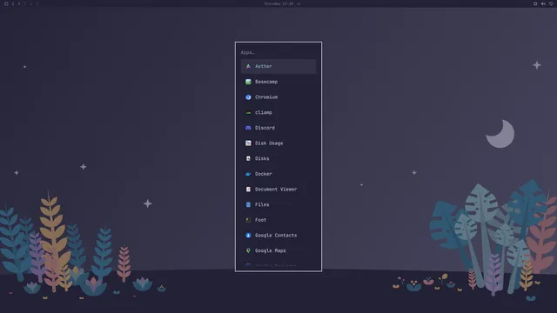The image size is (557, 313).
Task: Choose Disk Usage in the app list
Action: pyautogui.click(x=278, y=143)
